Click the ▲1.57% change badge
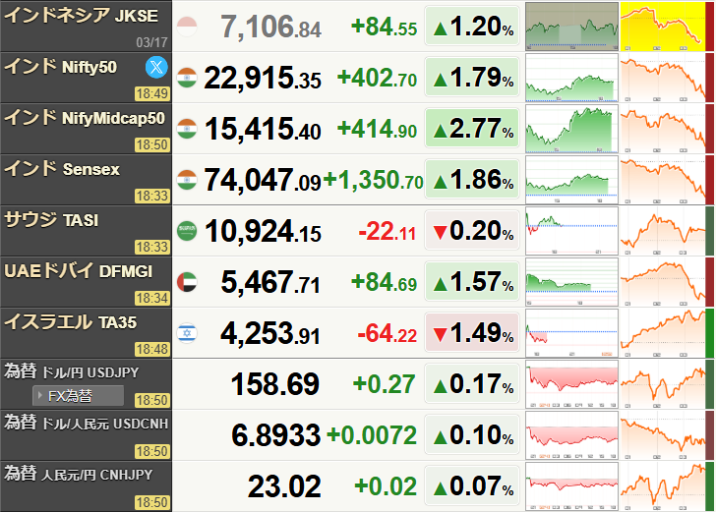716x512 pixels. pos(472,282)
